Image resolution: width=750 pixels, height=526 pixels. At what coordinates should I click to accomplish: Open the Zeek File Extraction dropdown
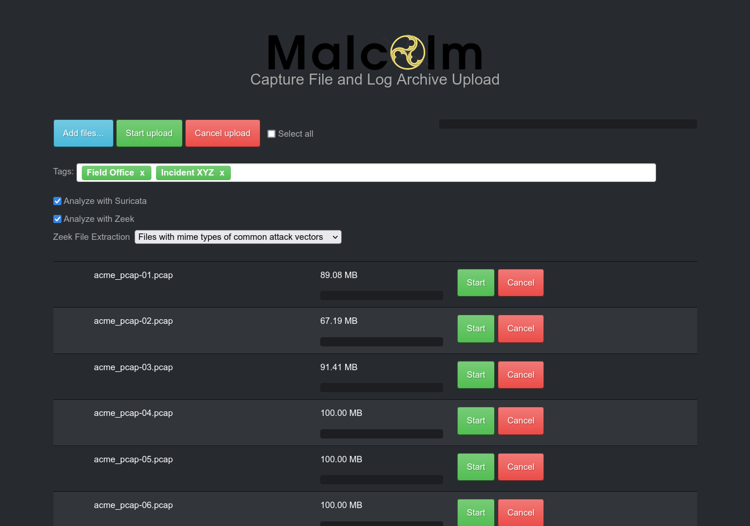point(238,237)
